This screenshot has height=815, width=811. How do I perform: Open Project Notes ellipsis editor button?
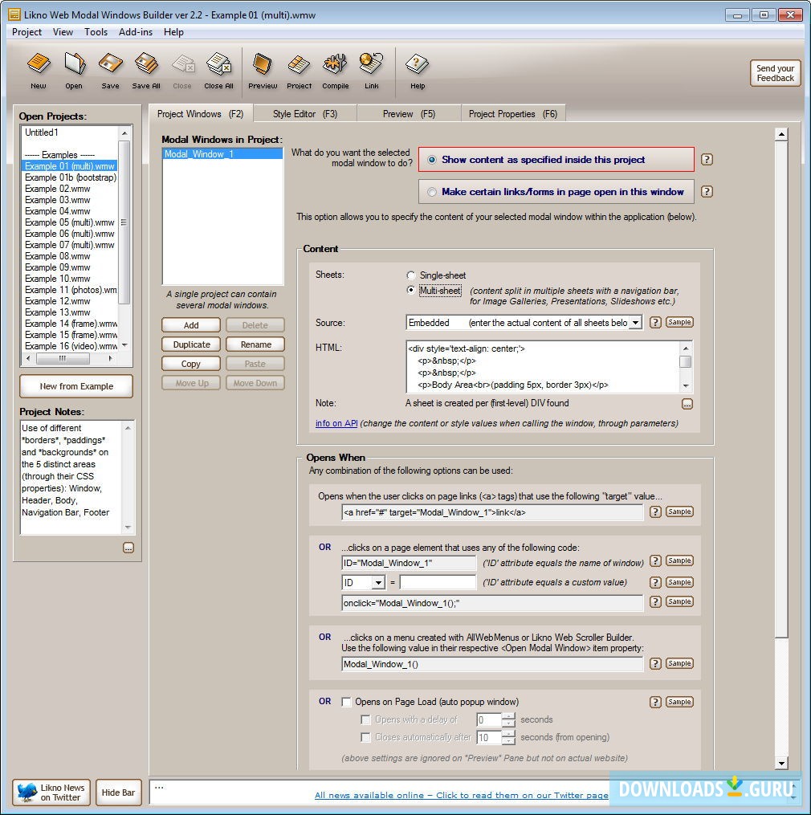128,548
